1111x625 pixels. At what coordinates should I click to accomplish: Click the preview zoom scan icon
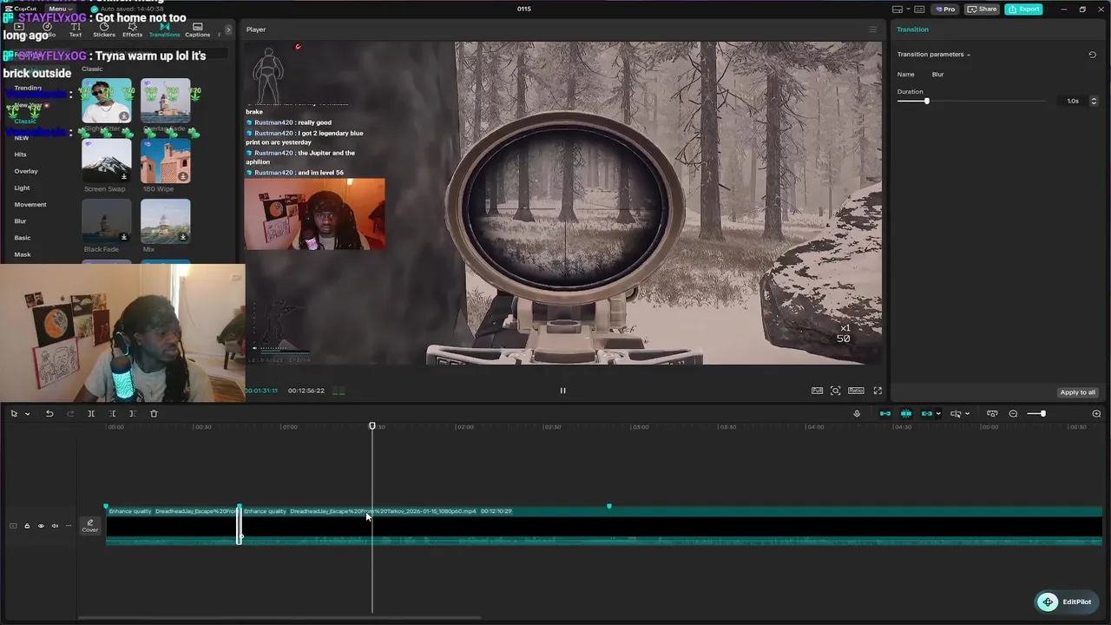836,391
